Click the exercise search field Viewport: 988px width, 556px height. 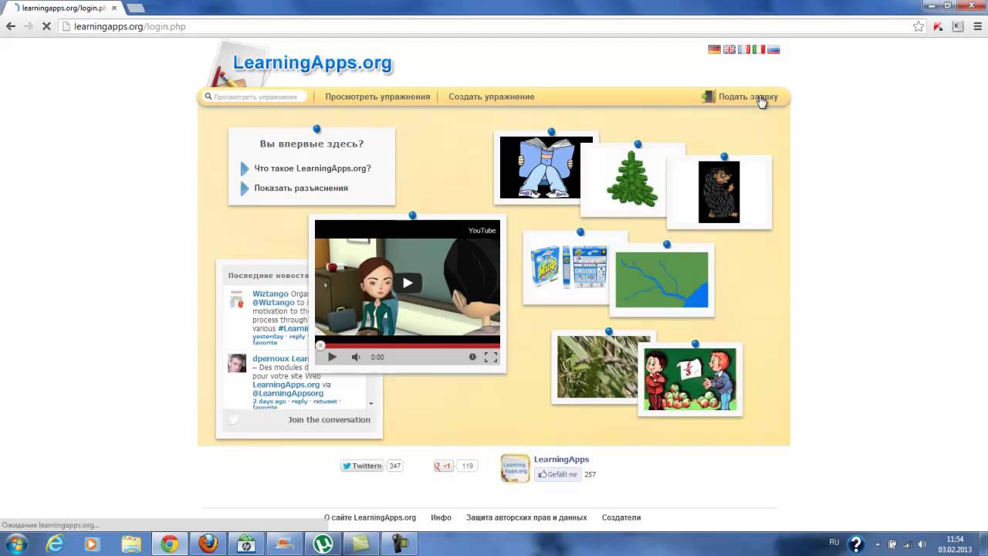click(255, 97)
